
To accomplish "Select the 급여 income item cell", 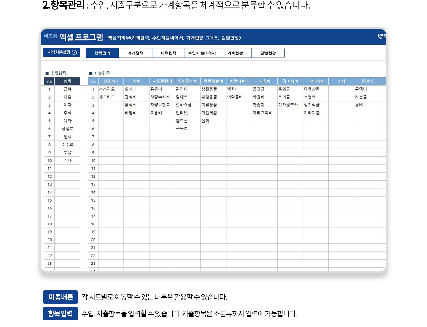I will pyautogui.click(x=67, y=89).
